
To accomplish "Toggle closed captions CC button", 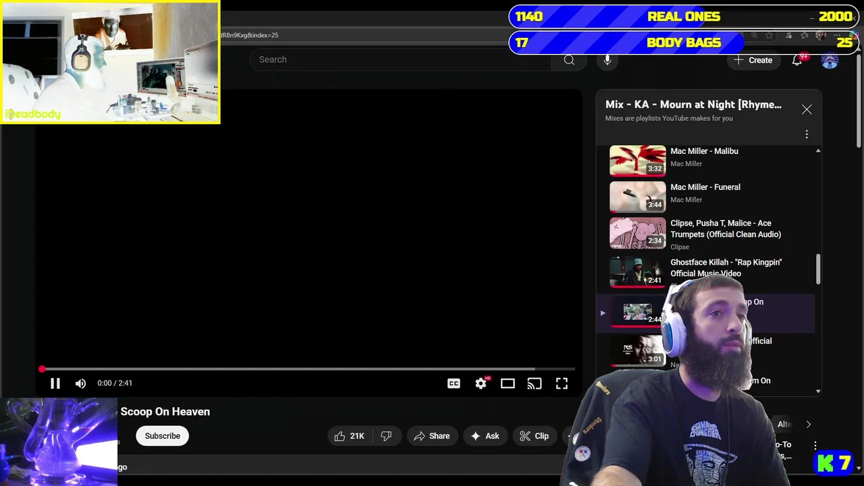I will coord(454,383).
